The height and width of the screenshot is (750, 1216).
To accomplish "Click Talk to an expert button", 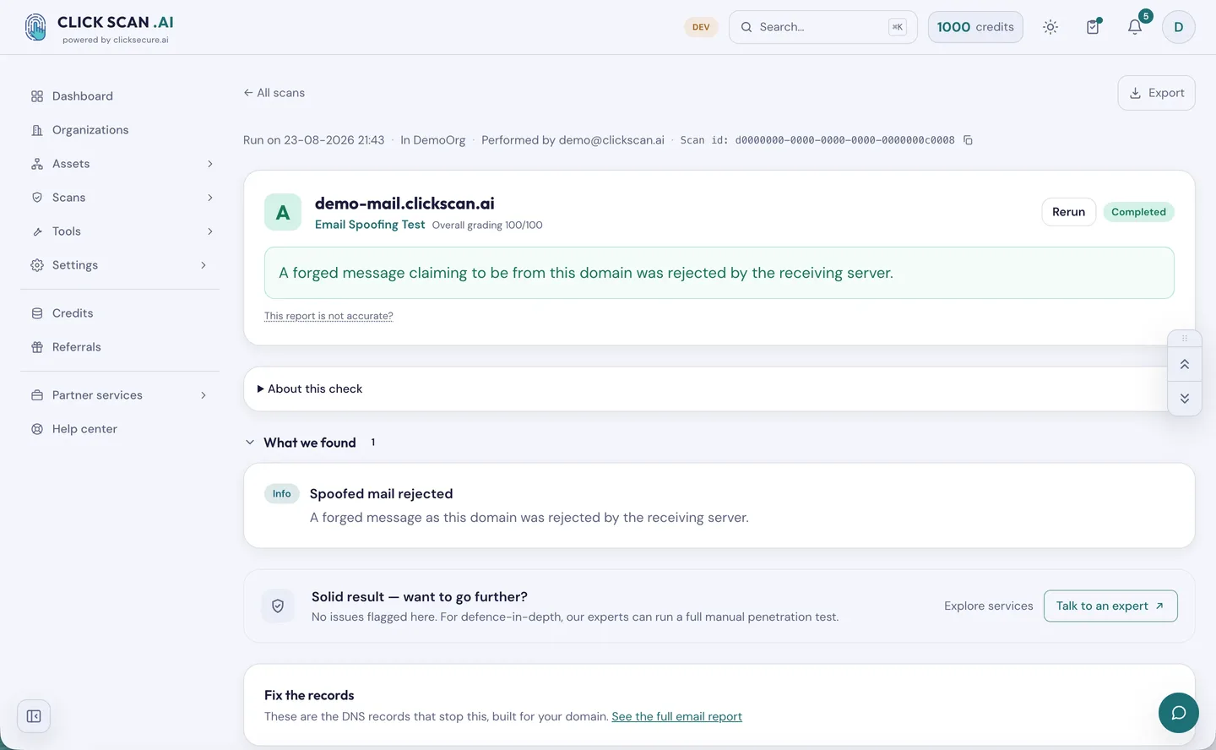I will pos(1110,606).
